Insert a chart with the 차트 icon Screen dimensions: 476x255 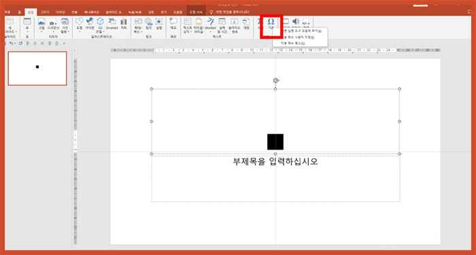(124, 22)
